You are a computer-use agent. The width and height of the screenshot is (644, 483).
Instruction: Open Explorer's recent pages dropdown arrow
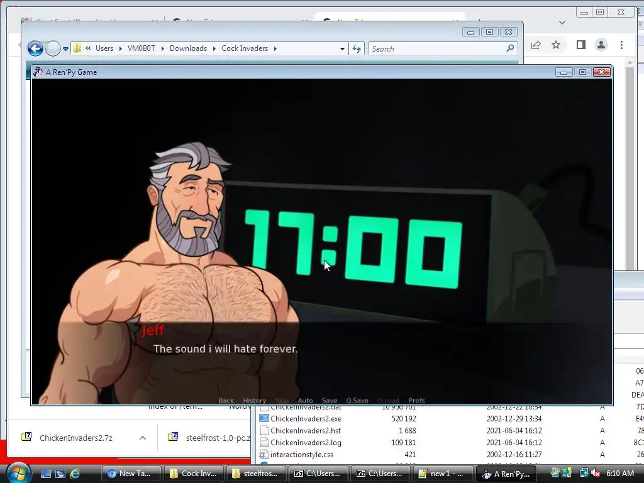[x=65, y=49]
